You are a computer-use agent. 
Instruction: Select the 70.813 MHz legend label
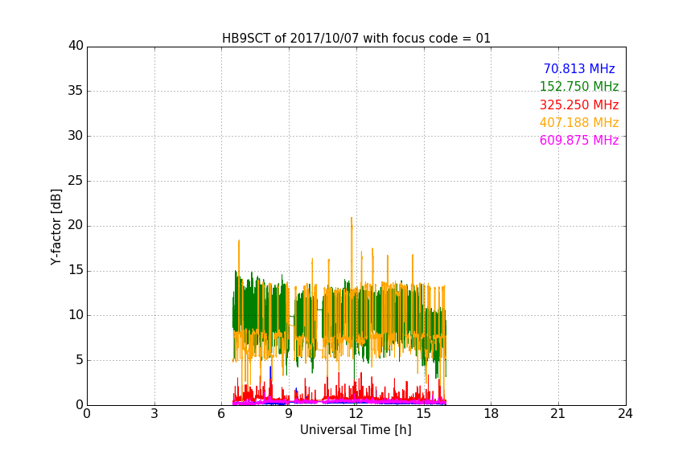tap(579, 68)
